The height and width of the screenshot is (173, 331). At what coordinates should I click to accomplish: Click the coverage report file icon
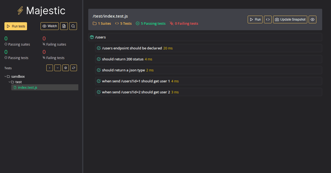(64, 26)
